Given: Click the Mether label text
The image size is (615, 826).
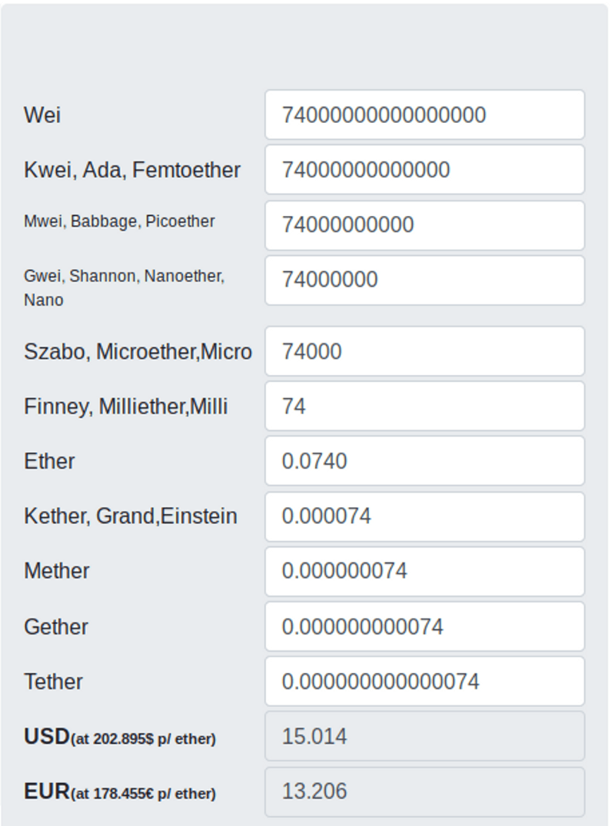Looking at the screenshot, I should (x=57, y=572).
